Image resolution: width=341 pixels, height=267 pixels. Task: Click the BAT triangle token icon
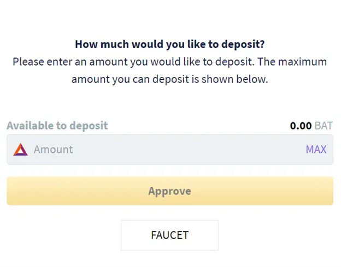point(21,150)
